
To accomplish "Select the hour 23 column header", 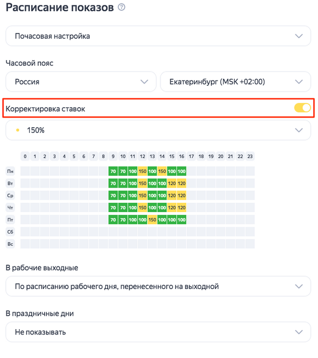I will click(x=250, y=157).
